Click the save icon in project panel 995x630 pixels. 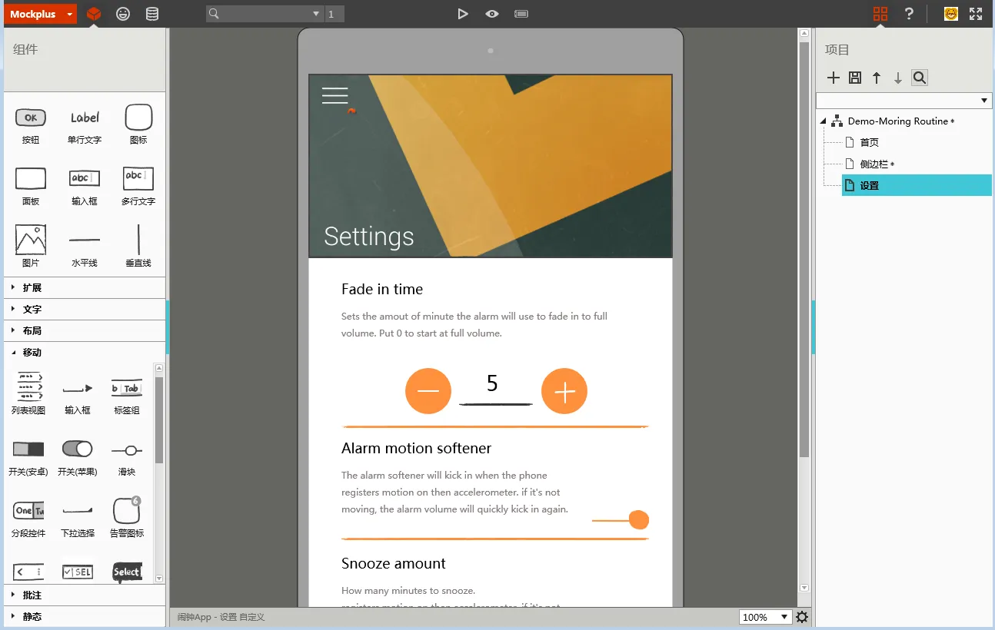click(855, 78)
